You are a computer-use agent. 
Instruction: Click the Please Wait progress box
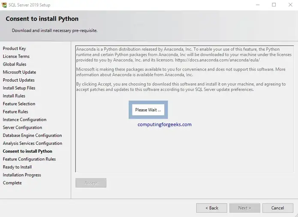tap(148, 110)
